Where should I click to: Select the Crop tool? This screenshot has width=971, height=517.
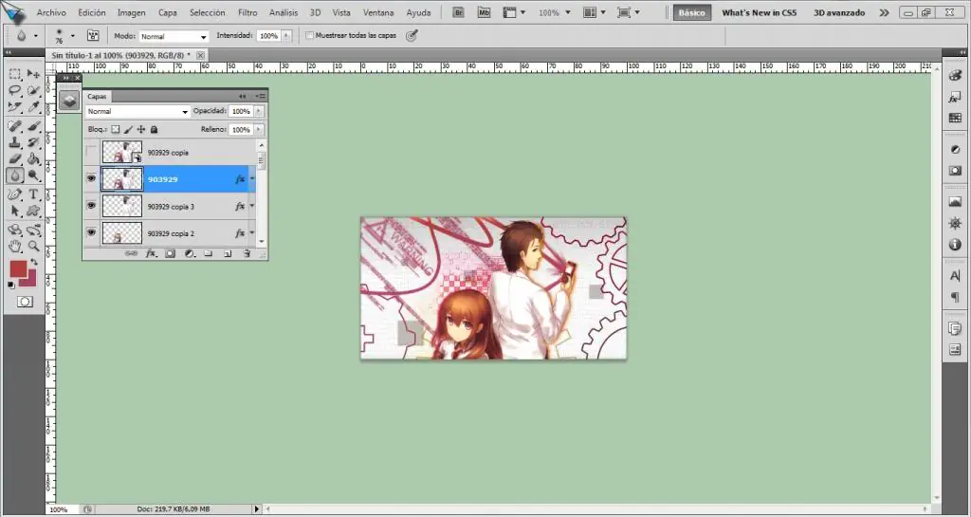(15, 108)
